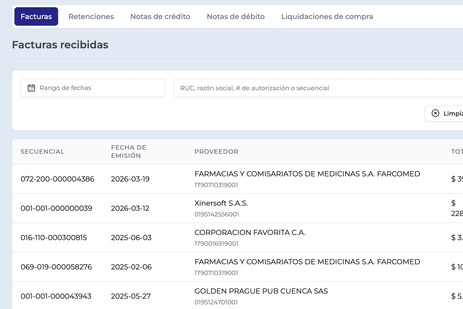Click the circled X icon on Limpiar button
The height and width of the screenshot is (309, 463).
point(435,113)
